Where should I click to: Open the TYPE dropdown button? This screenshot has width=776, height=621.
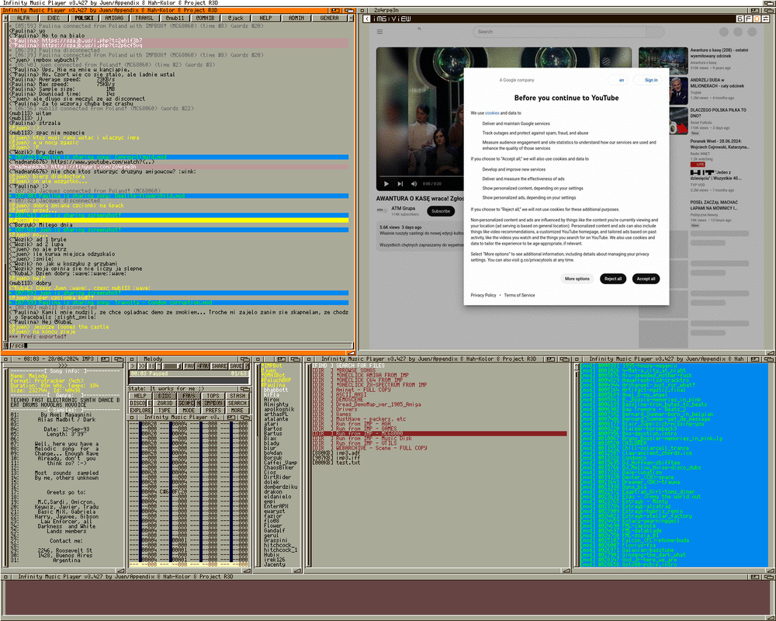coord(165,411)
